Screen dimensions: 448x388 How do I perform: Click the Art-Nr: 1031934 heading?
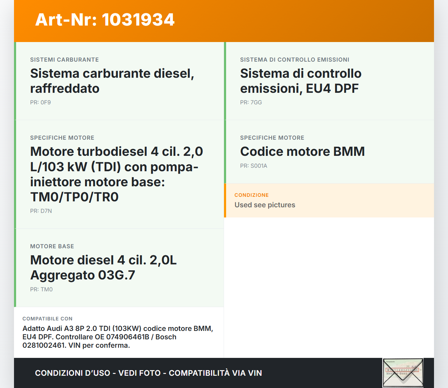(x=104, y=20)
